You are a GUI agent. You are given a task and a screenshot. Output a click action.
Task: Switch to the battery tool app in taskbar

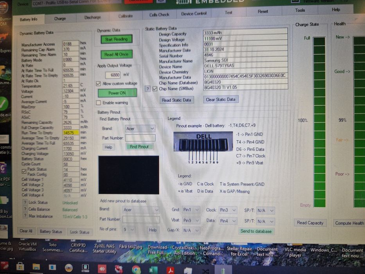[x=223, y=270]
